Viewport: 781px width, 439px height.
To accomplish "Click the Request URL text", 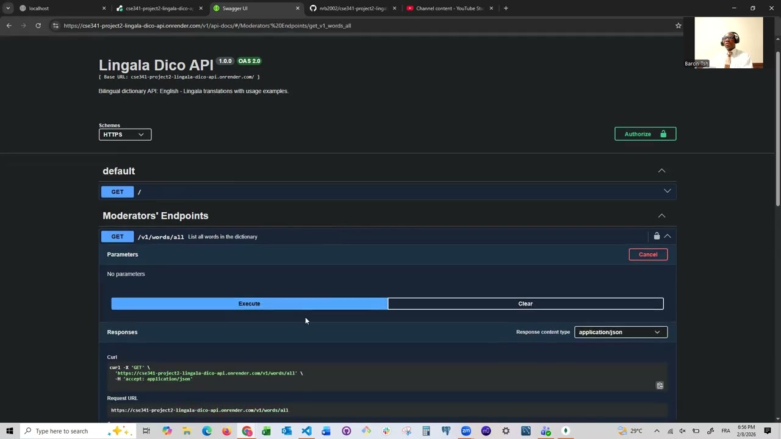I will coord(200,410).
